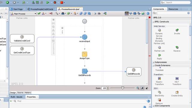The width and height of the screenshot is (192, 108).
Task: Click the red Stop square button
Action: (61, 2)
